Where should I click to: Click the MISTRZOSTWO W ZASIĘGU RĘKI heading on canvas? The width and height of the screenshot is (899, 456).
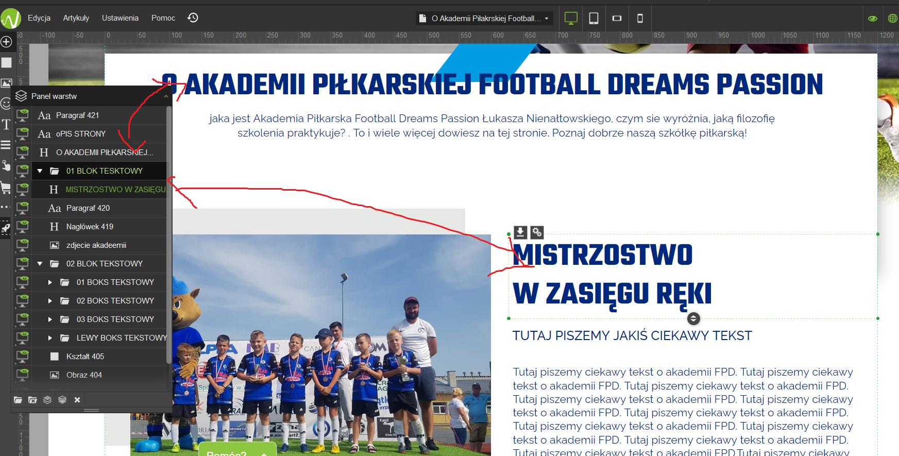pos(612,275)
